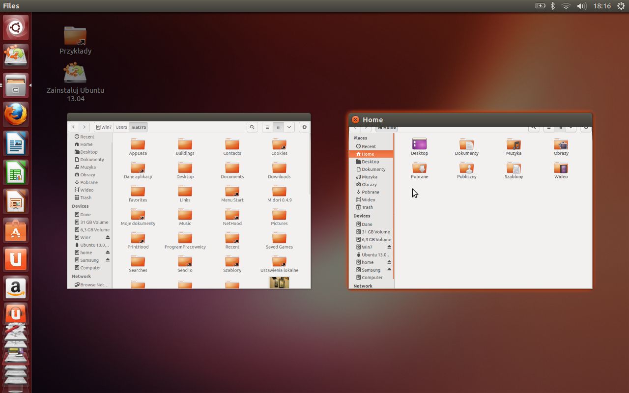Screen dimensions: 629x393
Task: Launch Firefox from the launcher
Action: [x=16, y=114]
